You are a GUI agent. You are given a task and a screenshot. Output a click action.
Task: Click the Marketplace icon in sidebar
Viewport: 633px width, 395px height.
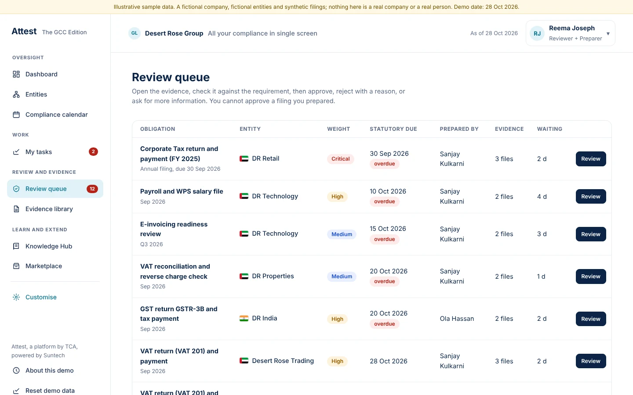pyautogui.click(x=16, y=266)
